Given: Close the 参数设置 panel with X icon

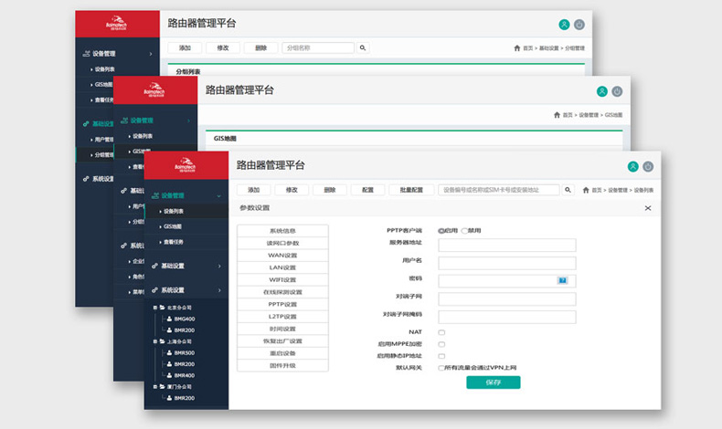Looking at the screenshot, I should tap(648, 208).
